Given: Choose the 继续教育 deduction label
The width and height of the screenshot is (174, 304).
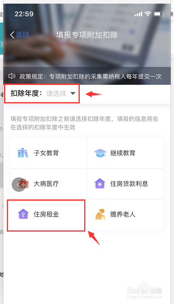Looking at the screenshot, I should click(x=123, y=153).
